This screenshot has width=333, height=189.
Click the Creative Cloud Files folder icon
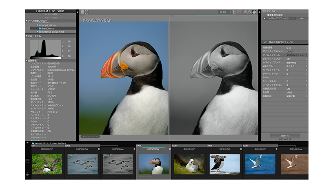pyautogui.click(x=40, y=32)
